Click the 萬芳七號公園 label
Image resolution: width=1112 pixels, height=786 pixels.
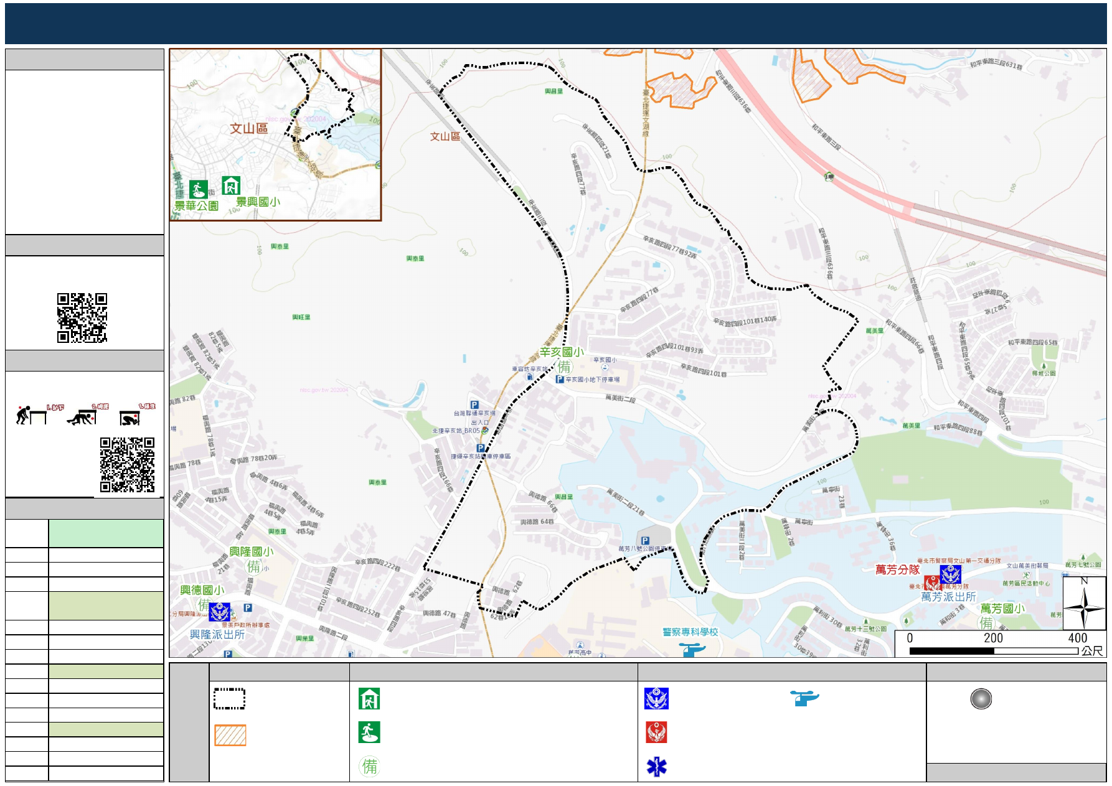click(1083, 564)
